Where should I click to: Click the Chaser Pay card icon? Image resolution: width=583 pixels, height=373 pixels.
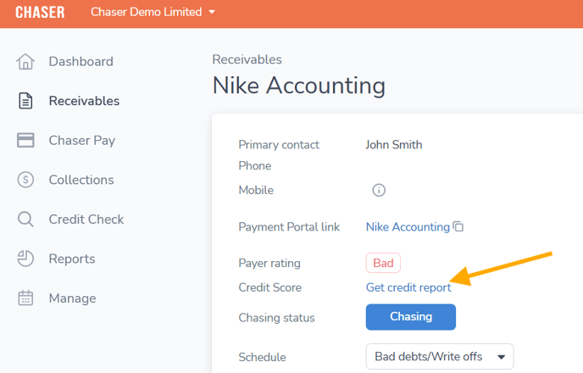[x=25, y=141]
